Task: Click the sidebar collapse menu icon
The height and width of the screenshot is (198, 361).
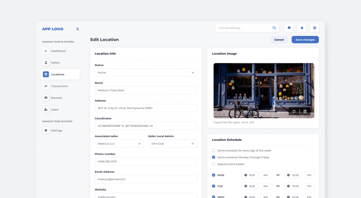Action: point(78,29)
